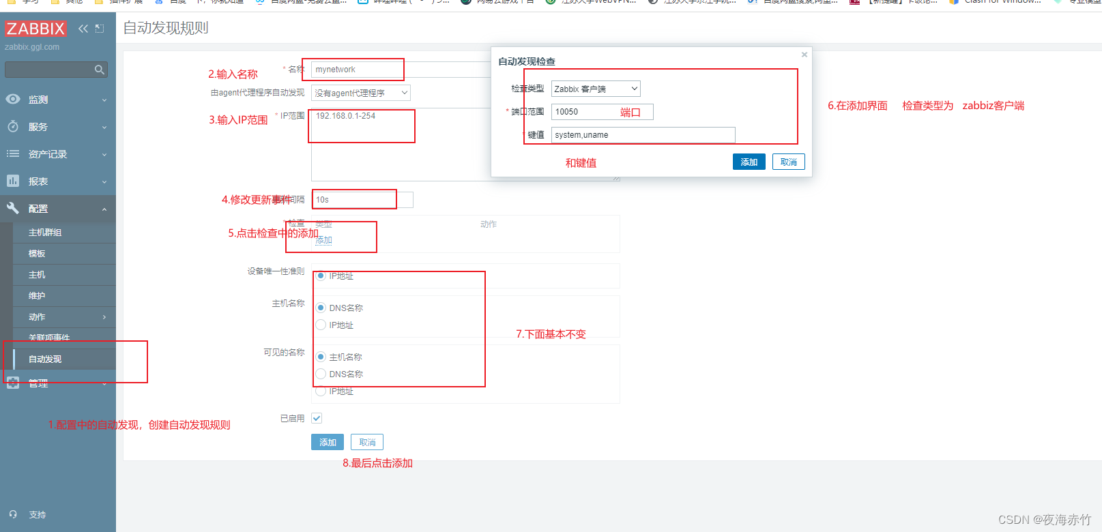Click the 配置 wrench icon
Screen dimensions: 1102x532
pos(13,208)
